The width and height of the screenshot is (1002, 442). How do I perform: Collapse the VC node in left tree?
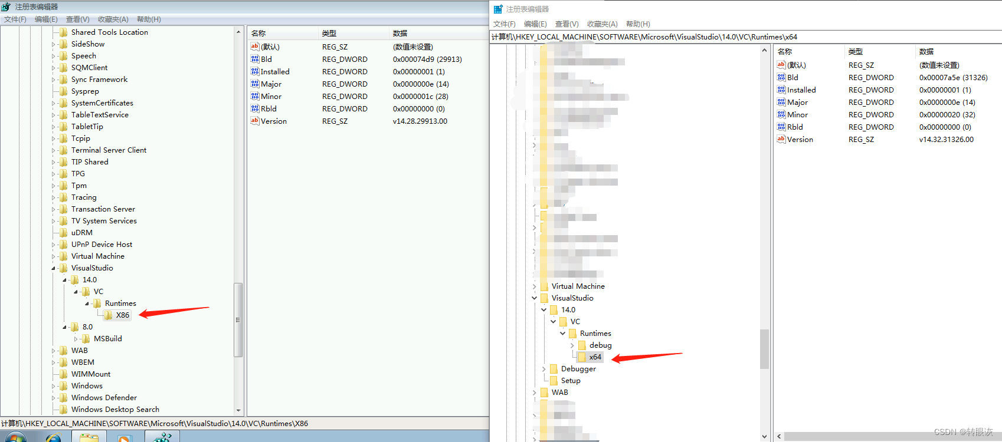[76, 292]
